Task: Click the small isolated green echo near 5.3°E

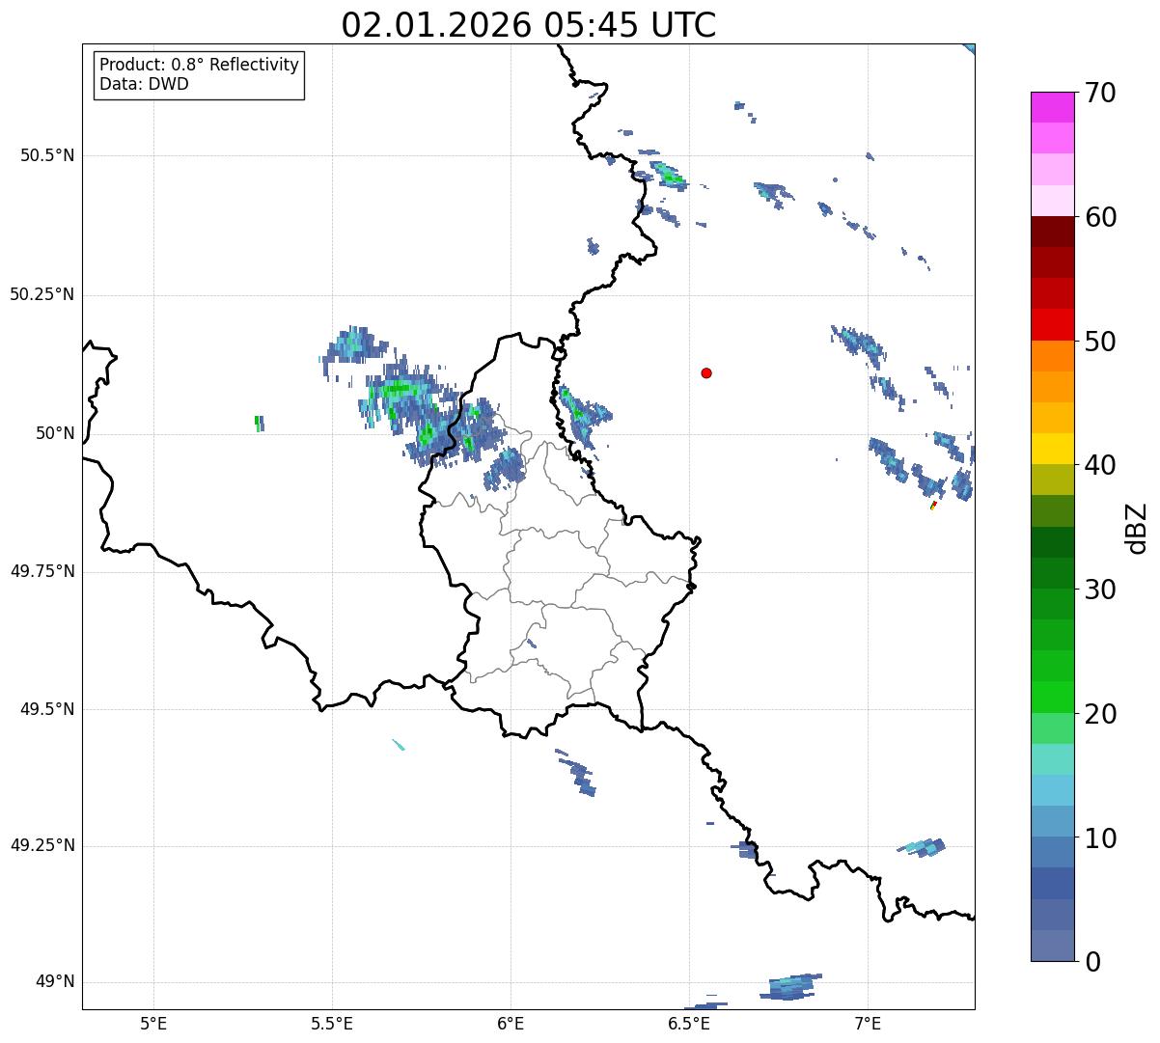Action: [259, 423]
